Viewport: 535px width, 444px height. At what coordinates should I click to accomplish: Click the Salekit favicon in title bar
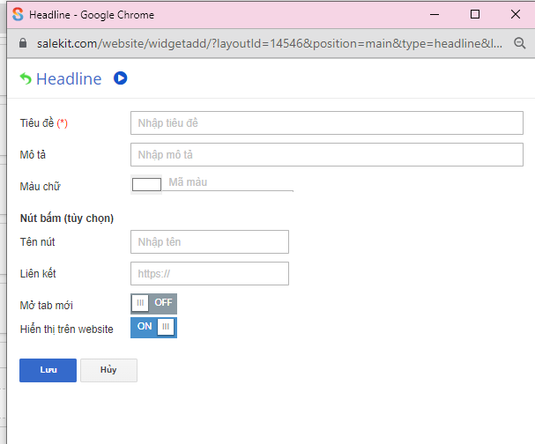[x=17, y=15]
